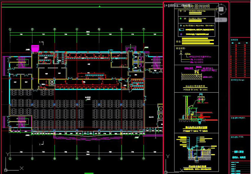Click the ViewCube compass south marker
Screen dimensions: 251x174
pyautogui.click(x=221, y=15)
